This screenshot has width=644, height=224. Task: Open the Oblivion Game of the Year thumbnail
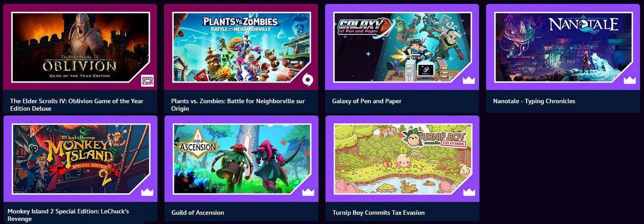pyautogui.click(x=80, y=47)
